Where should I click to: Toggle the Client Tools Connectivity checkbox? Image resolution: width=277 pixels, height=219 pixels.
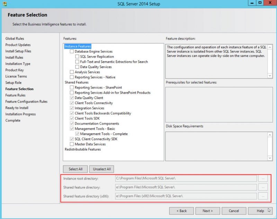click(72, 103)
